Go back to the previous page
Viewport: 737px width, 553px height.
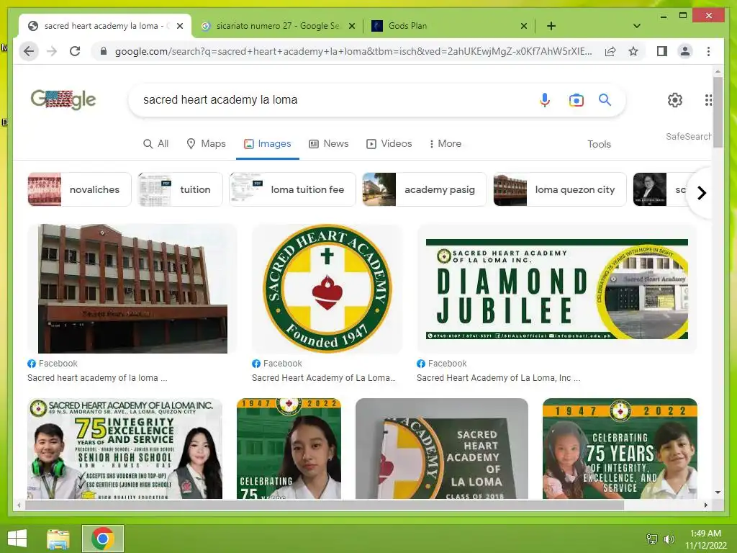pyautogui.click(x=29, y=51)
